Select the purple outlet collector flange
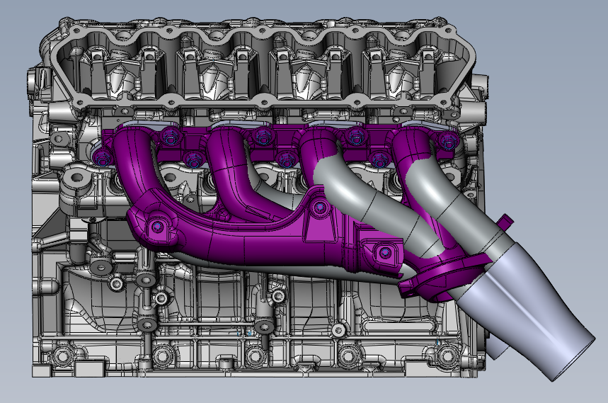The height and width of the screenshot is (403, 608). (446, 276)
